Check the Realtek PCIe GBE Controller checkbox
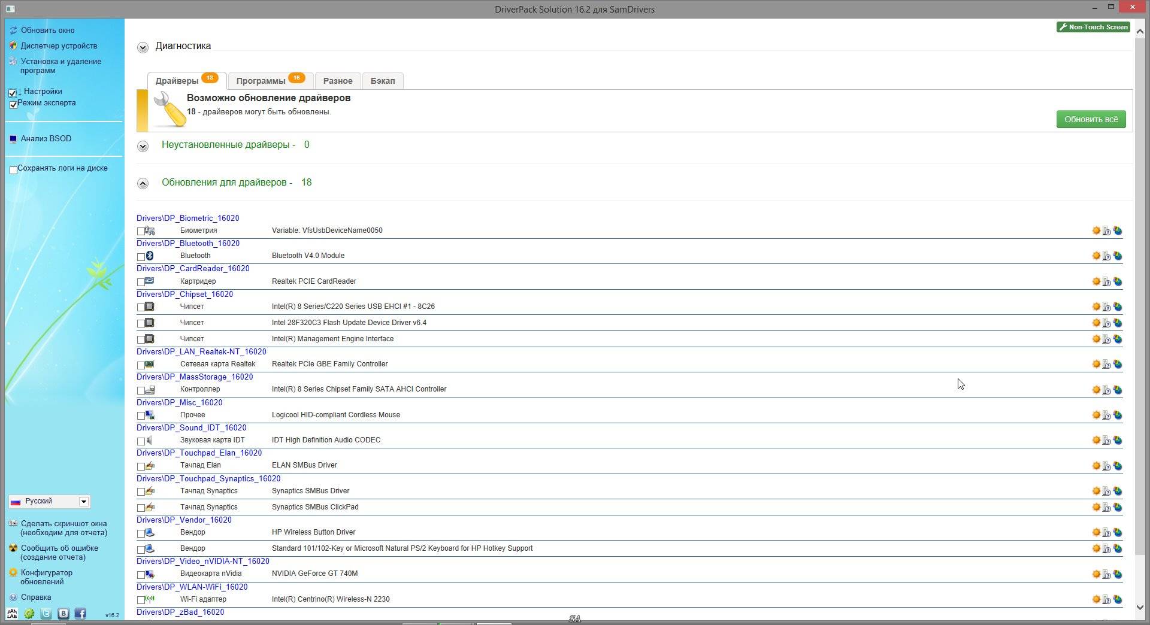This screenshot has width=1150, height=625. pyautogui.click(x=141, y=365)
